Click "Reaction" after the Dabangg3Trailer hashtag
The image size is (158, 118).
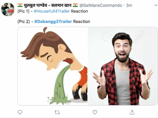click(x=82, y=22)
